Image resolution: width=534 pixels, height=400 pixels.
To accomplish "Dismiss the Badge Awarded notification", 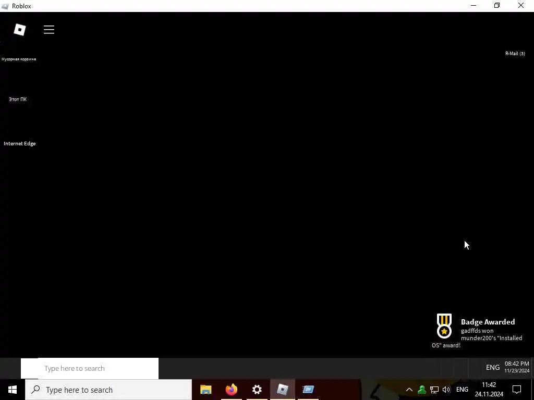I will (477, 331).
